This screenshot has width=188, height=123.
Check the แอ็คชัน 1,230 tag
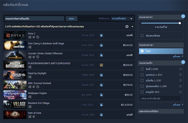point(142,80)
